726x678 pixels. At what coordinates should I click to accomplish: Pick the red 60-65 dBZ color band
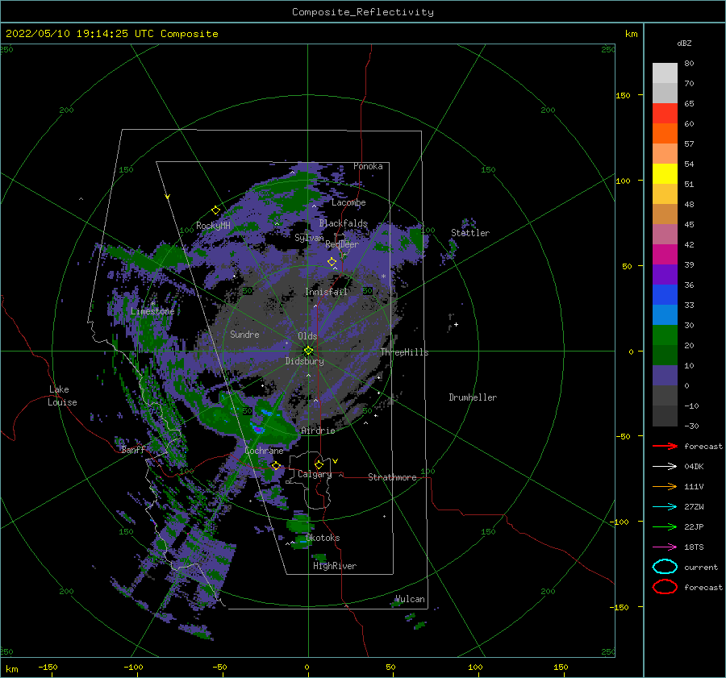(665, 114)
